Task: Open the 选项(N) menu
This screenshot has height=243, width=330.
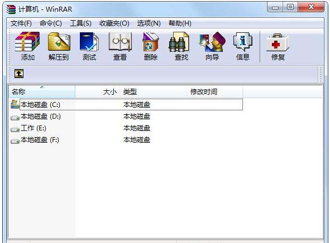Action: 149,23
